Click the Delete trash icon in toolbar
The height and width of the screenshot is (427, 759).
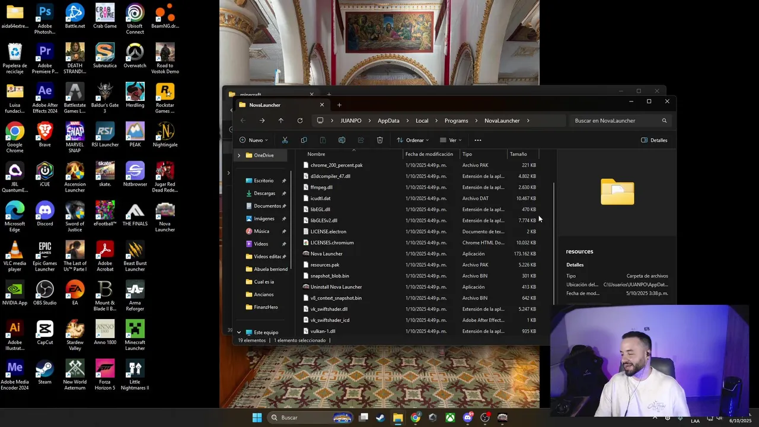[x=379, y=140]
